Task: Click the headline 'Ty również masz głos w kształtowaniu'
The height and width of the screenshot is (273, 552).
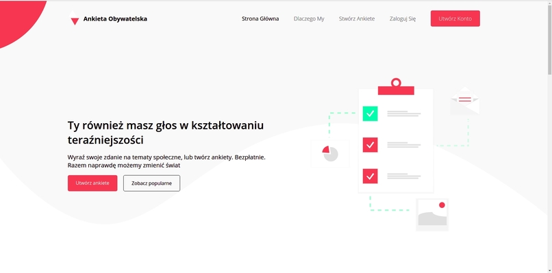Action: [166, 125]
